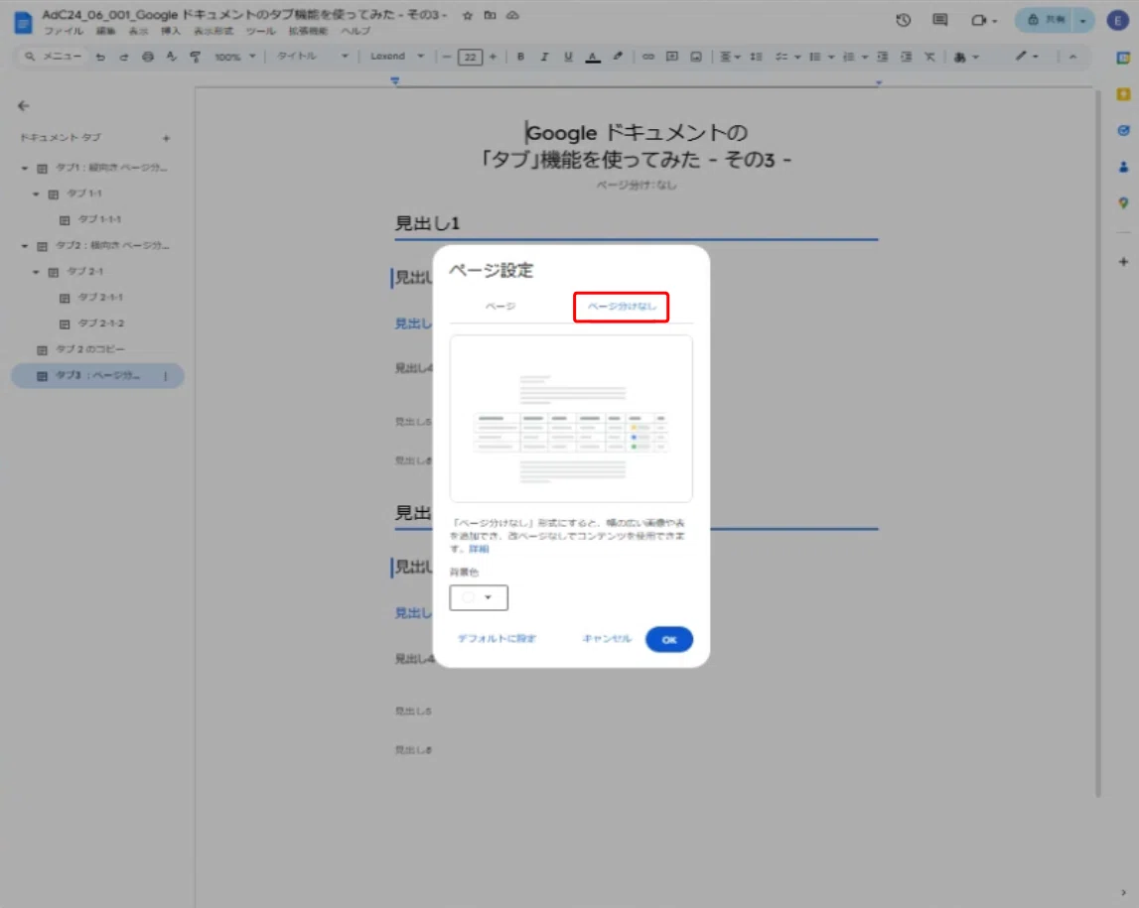Click the print icon
This screenshot has height=908, width=1139.
147,57
